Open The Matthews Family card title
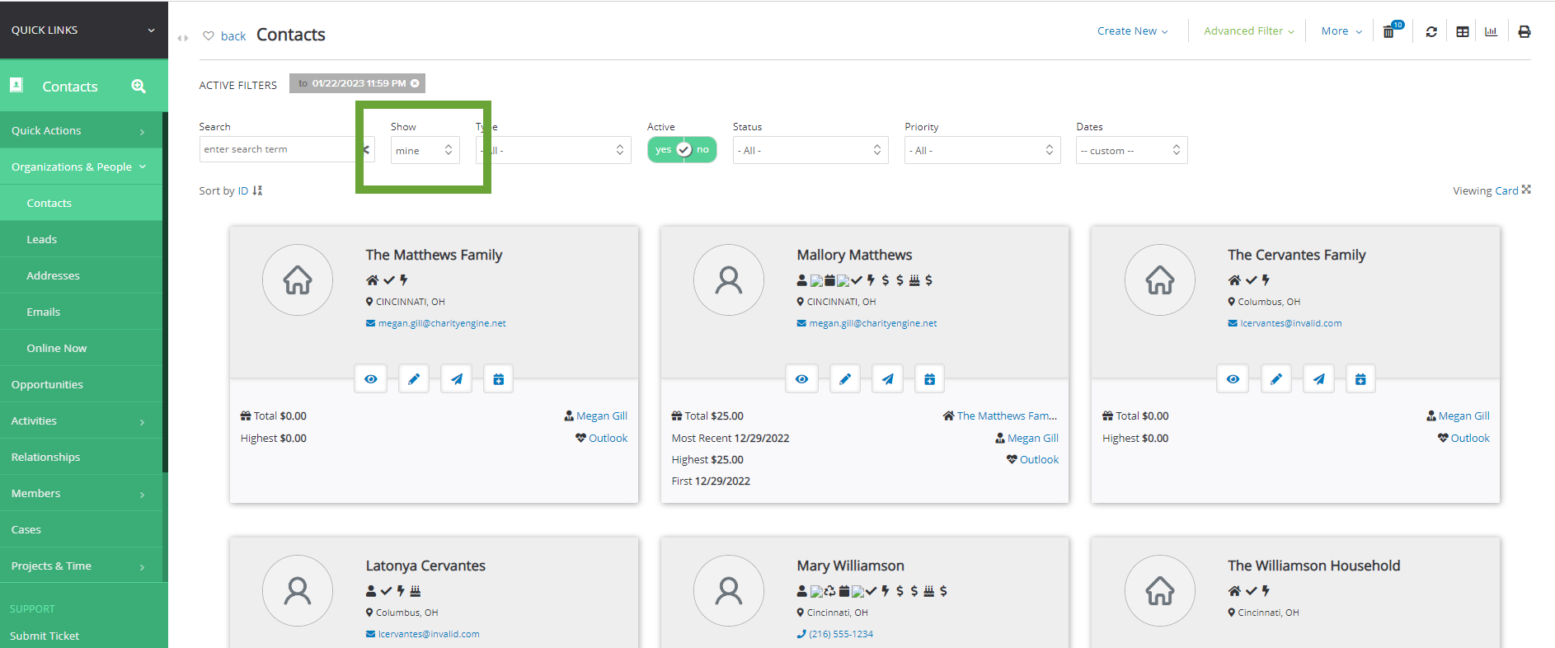The image size is (1555, 648). tap(434, 255)
